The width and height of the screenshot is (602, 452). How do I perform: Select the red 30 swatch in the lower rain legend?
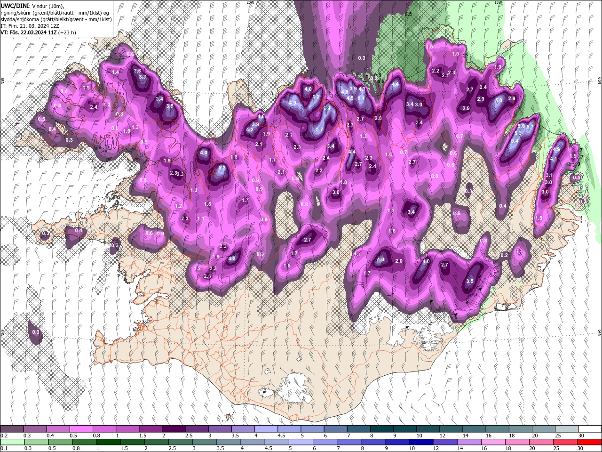(x=589, y=442)
